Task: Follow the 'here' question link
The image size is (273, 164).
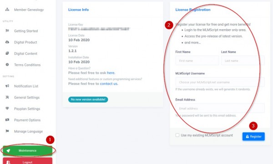Action: tap(111, 73)
